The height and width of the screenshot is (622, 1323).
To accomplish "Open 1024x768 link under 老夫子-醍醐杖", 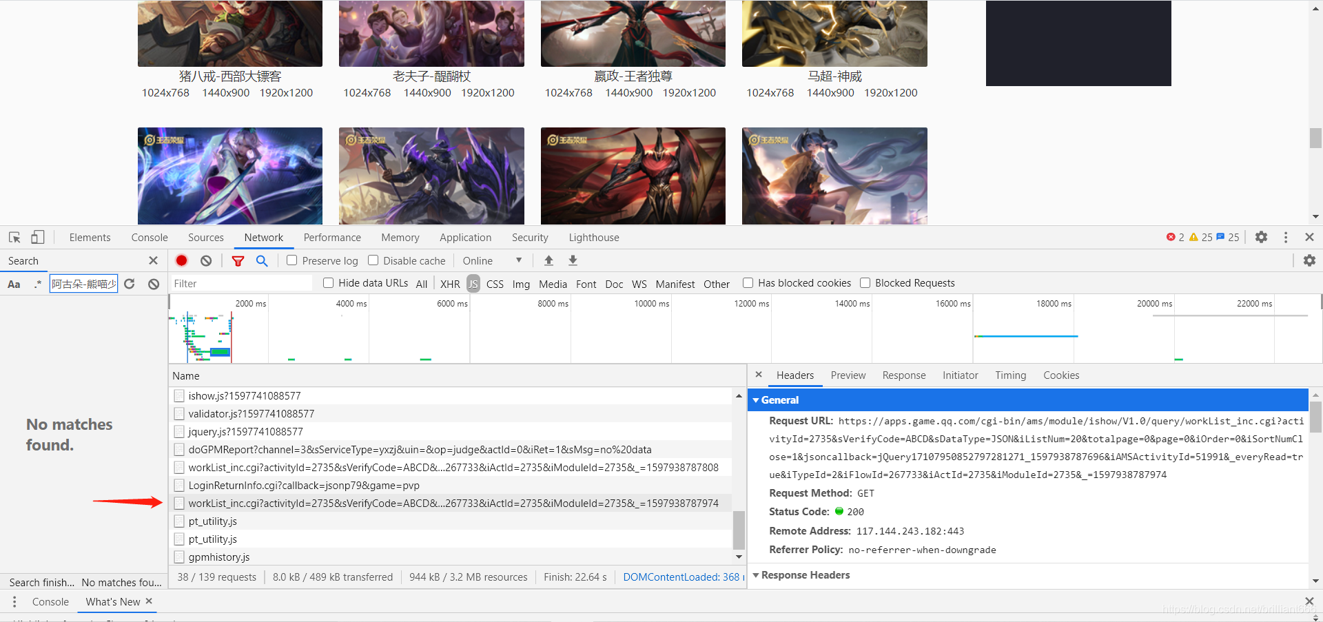I will (x=367, y=92).
